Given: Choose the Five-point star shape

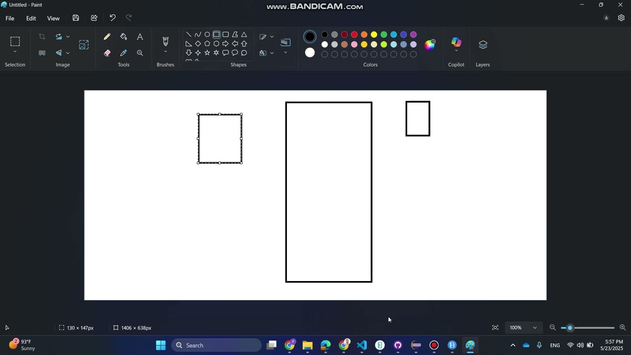Looking at the screenshot, I should pyautogui.click(x=207, y=53).
